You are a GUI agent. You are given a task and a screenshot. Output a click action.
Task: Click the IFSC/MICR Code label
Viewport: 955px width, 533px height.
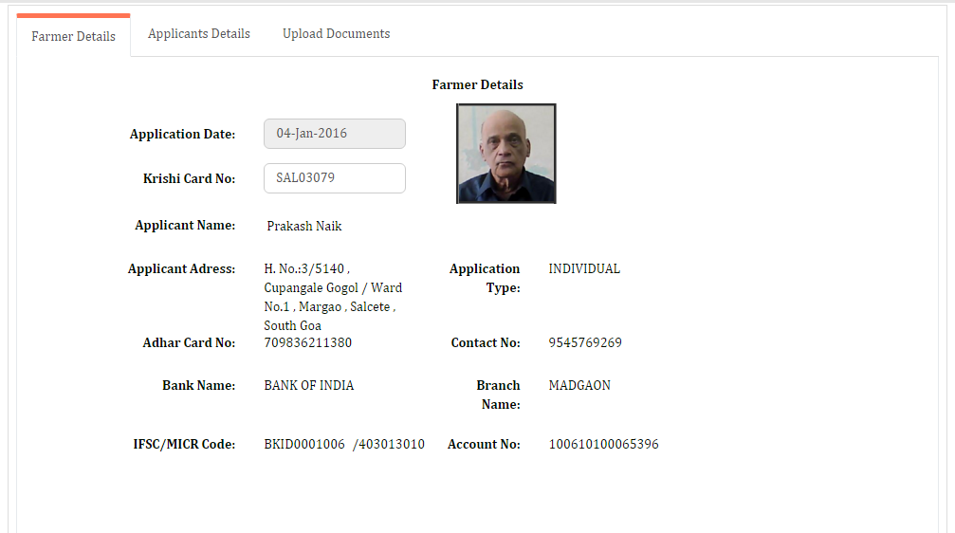tap(184, 444)
